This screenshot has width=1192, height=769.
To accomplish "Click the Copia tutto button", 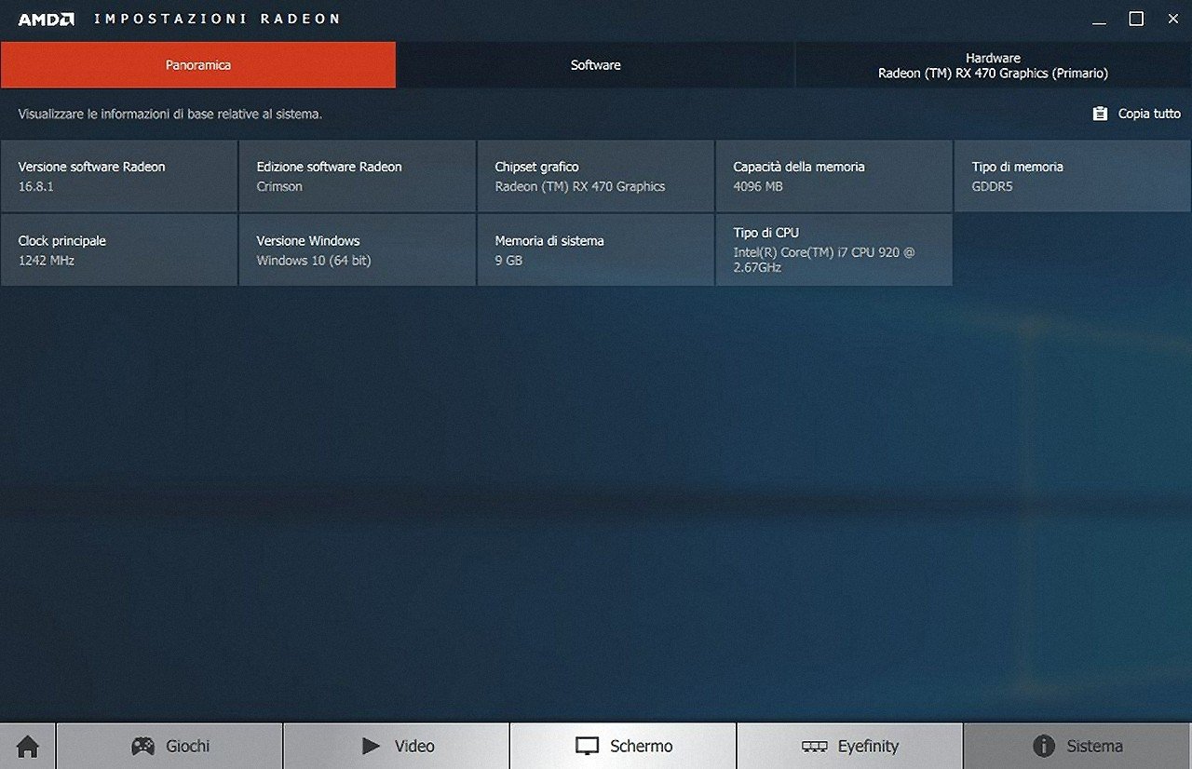I will click(x=1137, y=114).
